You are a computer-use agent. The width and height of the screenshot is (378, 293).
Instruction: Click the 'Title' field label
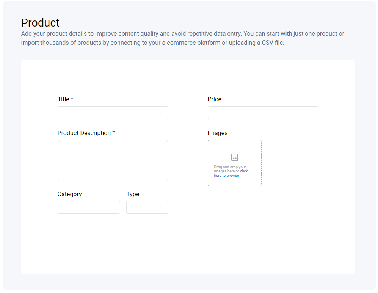pyautogui.click(x=63, y=99)
